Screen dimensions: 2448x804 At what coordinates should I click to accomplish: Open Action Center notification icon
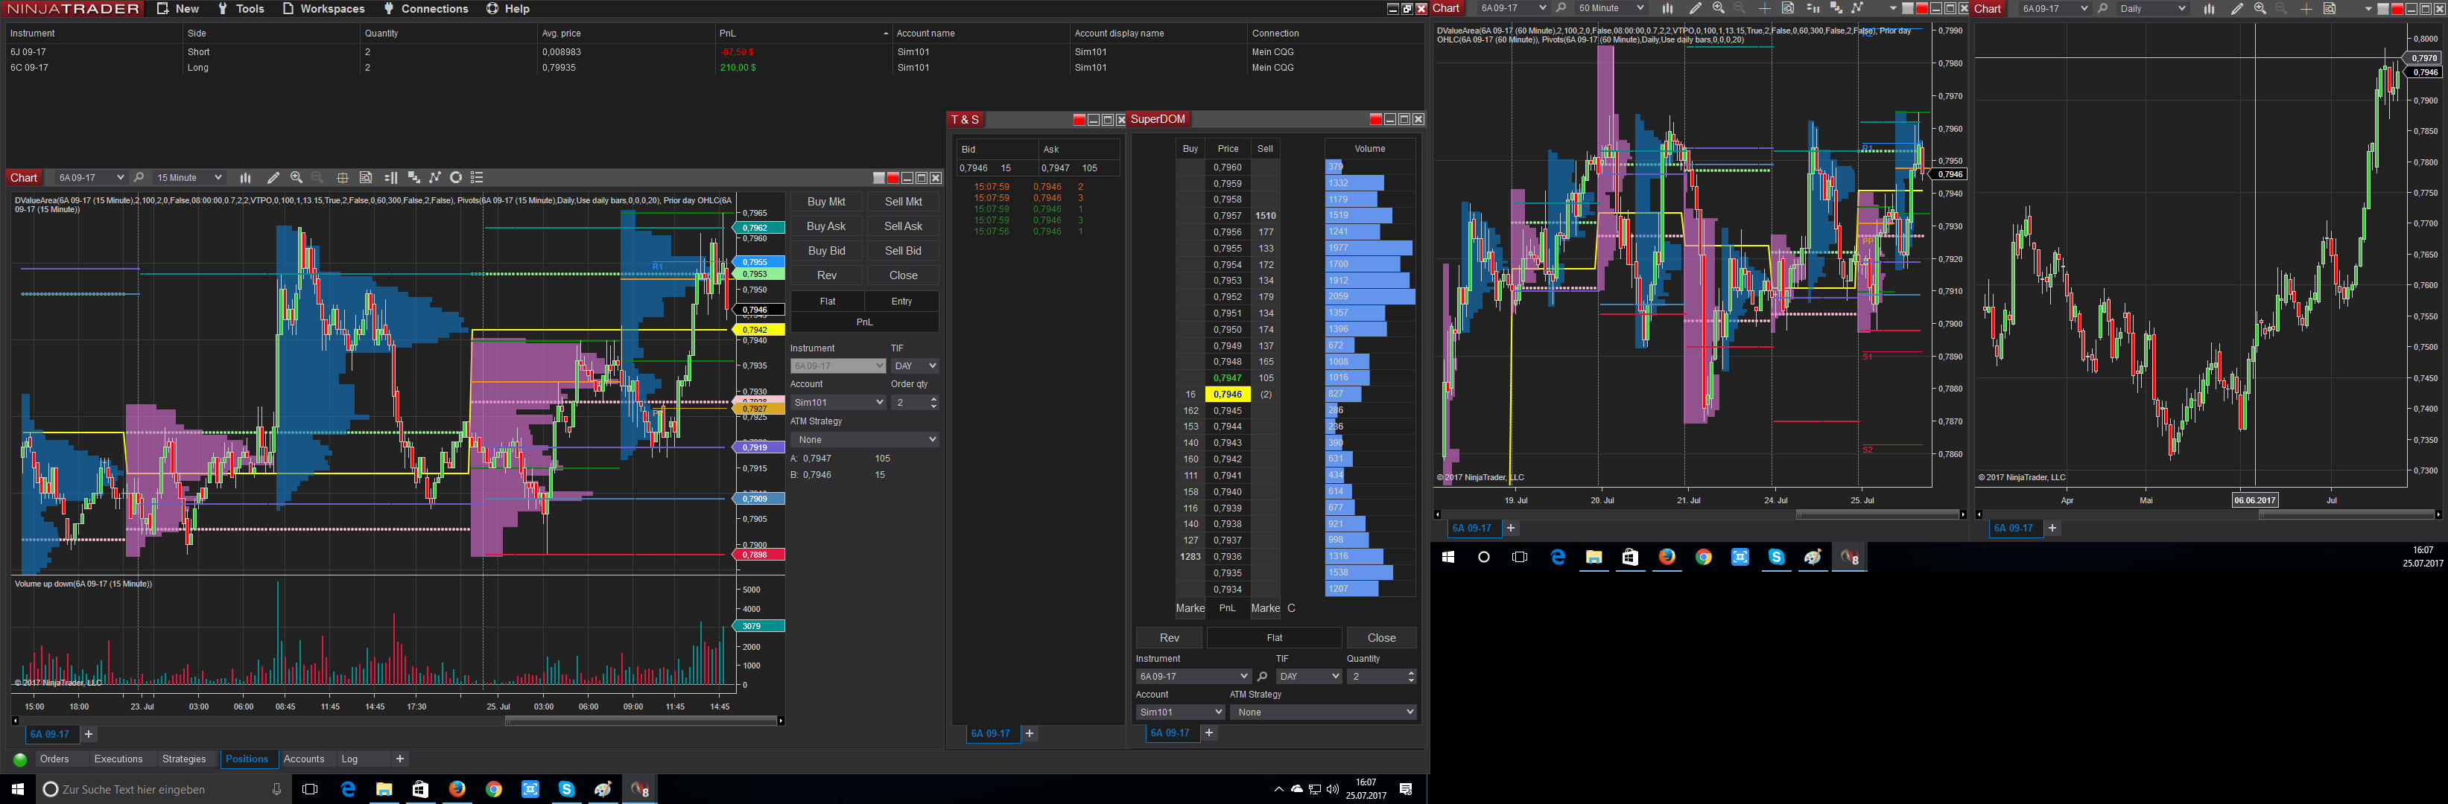[x=1406, y=789]
